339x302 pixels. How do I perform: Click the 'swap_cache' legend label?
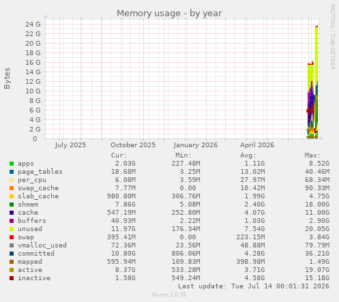pos(38,188)
